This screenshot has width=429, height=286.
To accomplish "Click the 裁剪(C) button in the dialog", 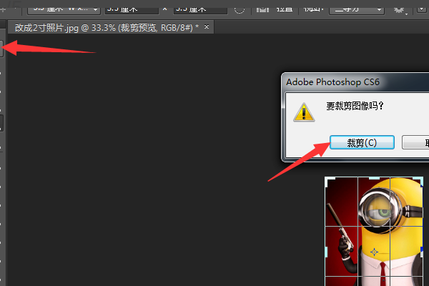I will [362, 142].
